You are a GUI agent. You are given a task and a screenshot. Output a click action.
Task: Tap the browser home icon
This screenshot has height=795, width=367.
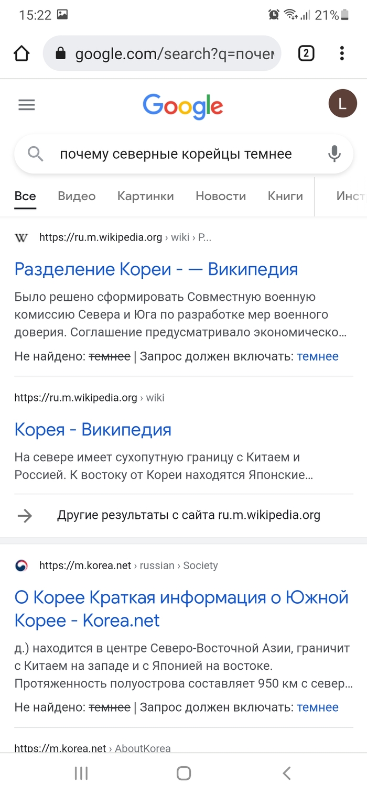click(x=21, y=53)
